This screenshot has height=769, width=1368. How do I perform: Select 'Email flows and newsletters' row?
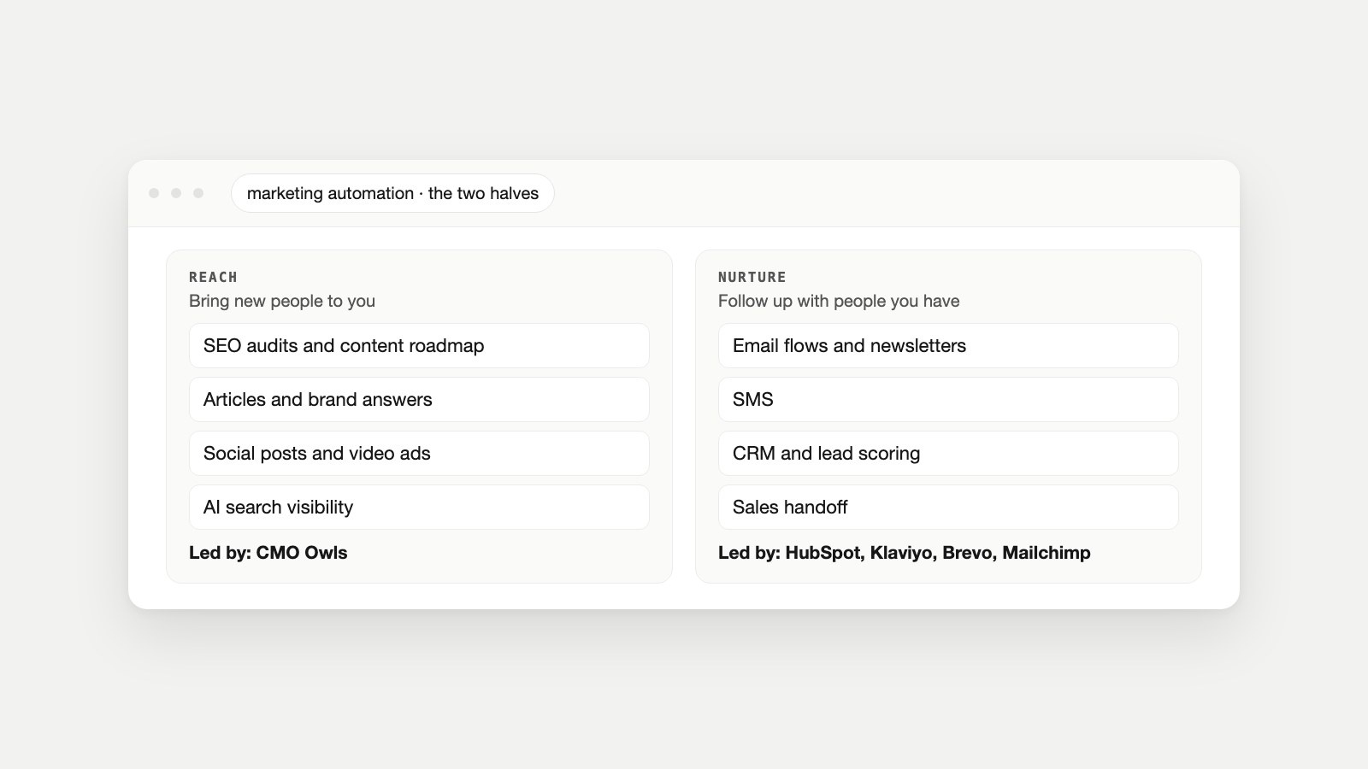[948, 345]
